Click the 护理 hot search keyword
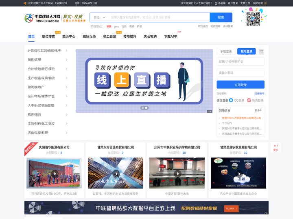 pyautogui.click(x=139, y=26)
